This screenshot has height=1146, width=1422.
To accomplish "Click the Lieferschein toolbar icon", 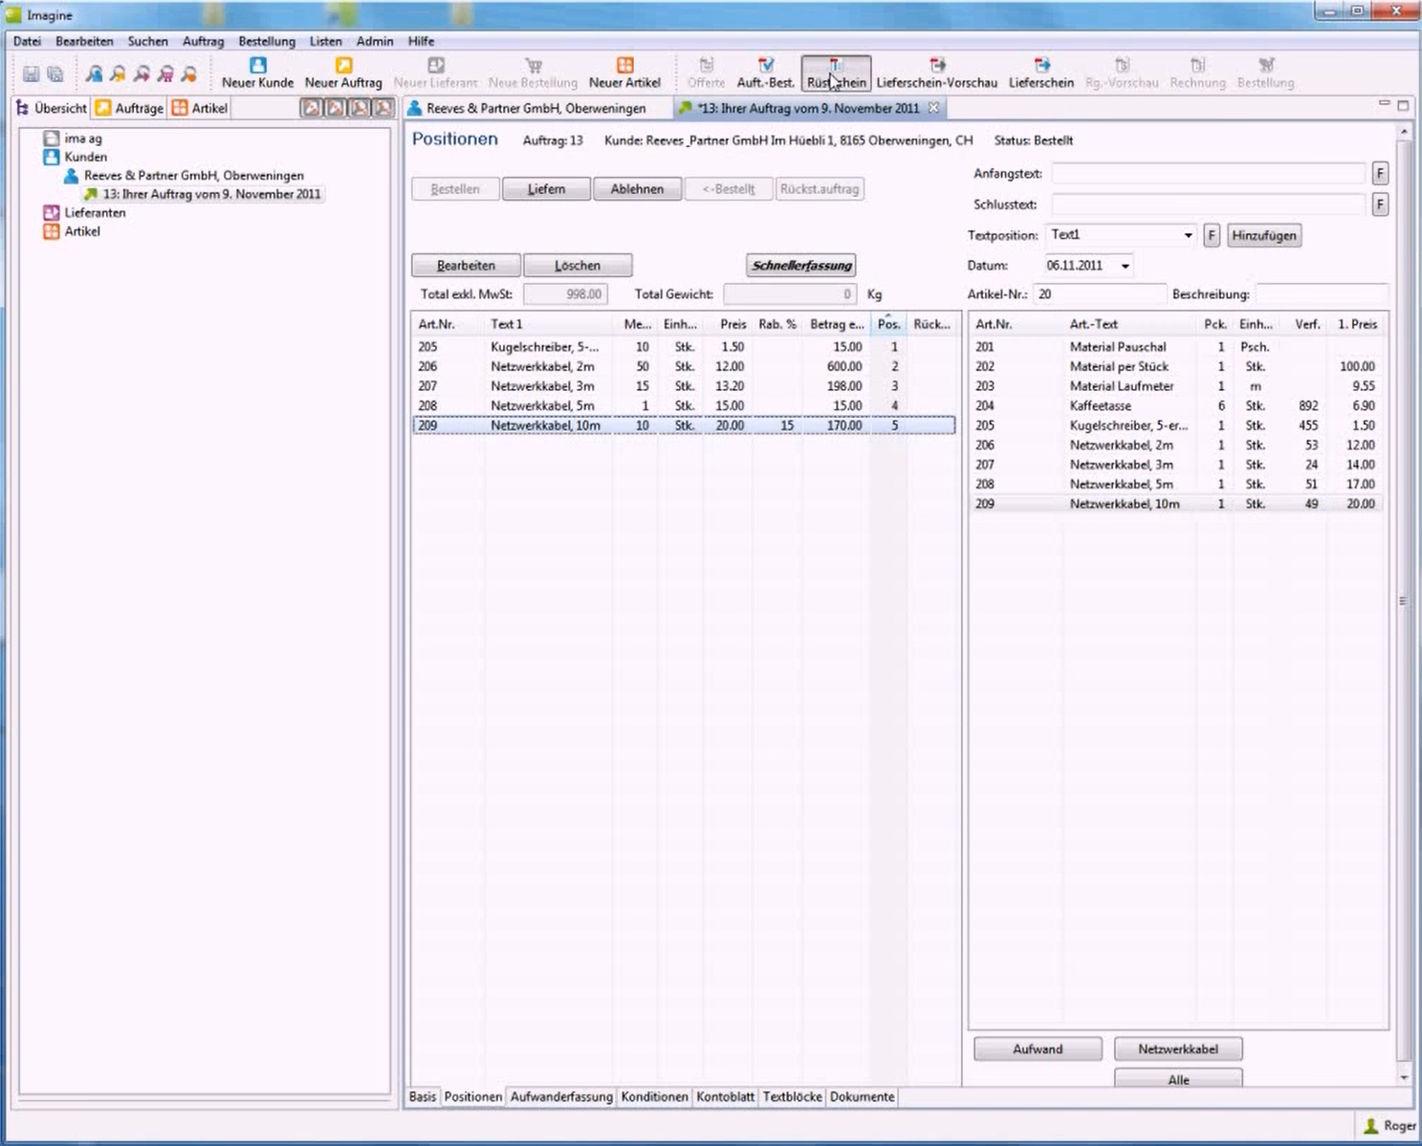I will click(x=1040, y=73).
